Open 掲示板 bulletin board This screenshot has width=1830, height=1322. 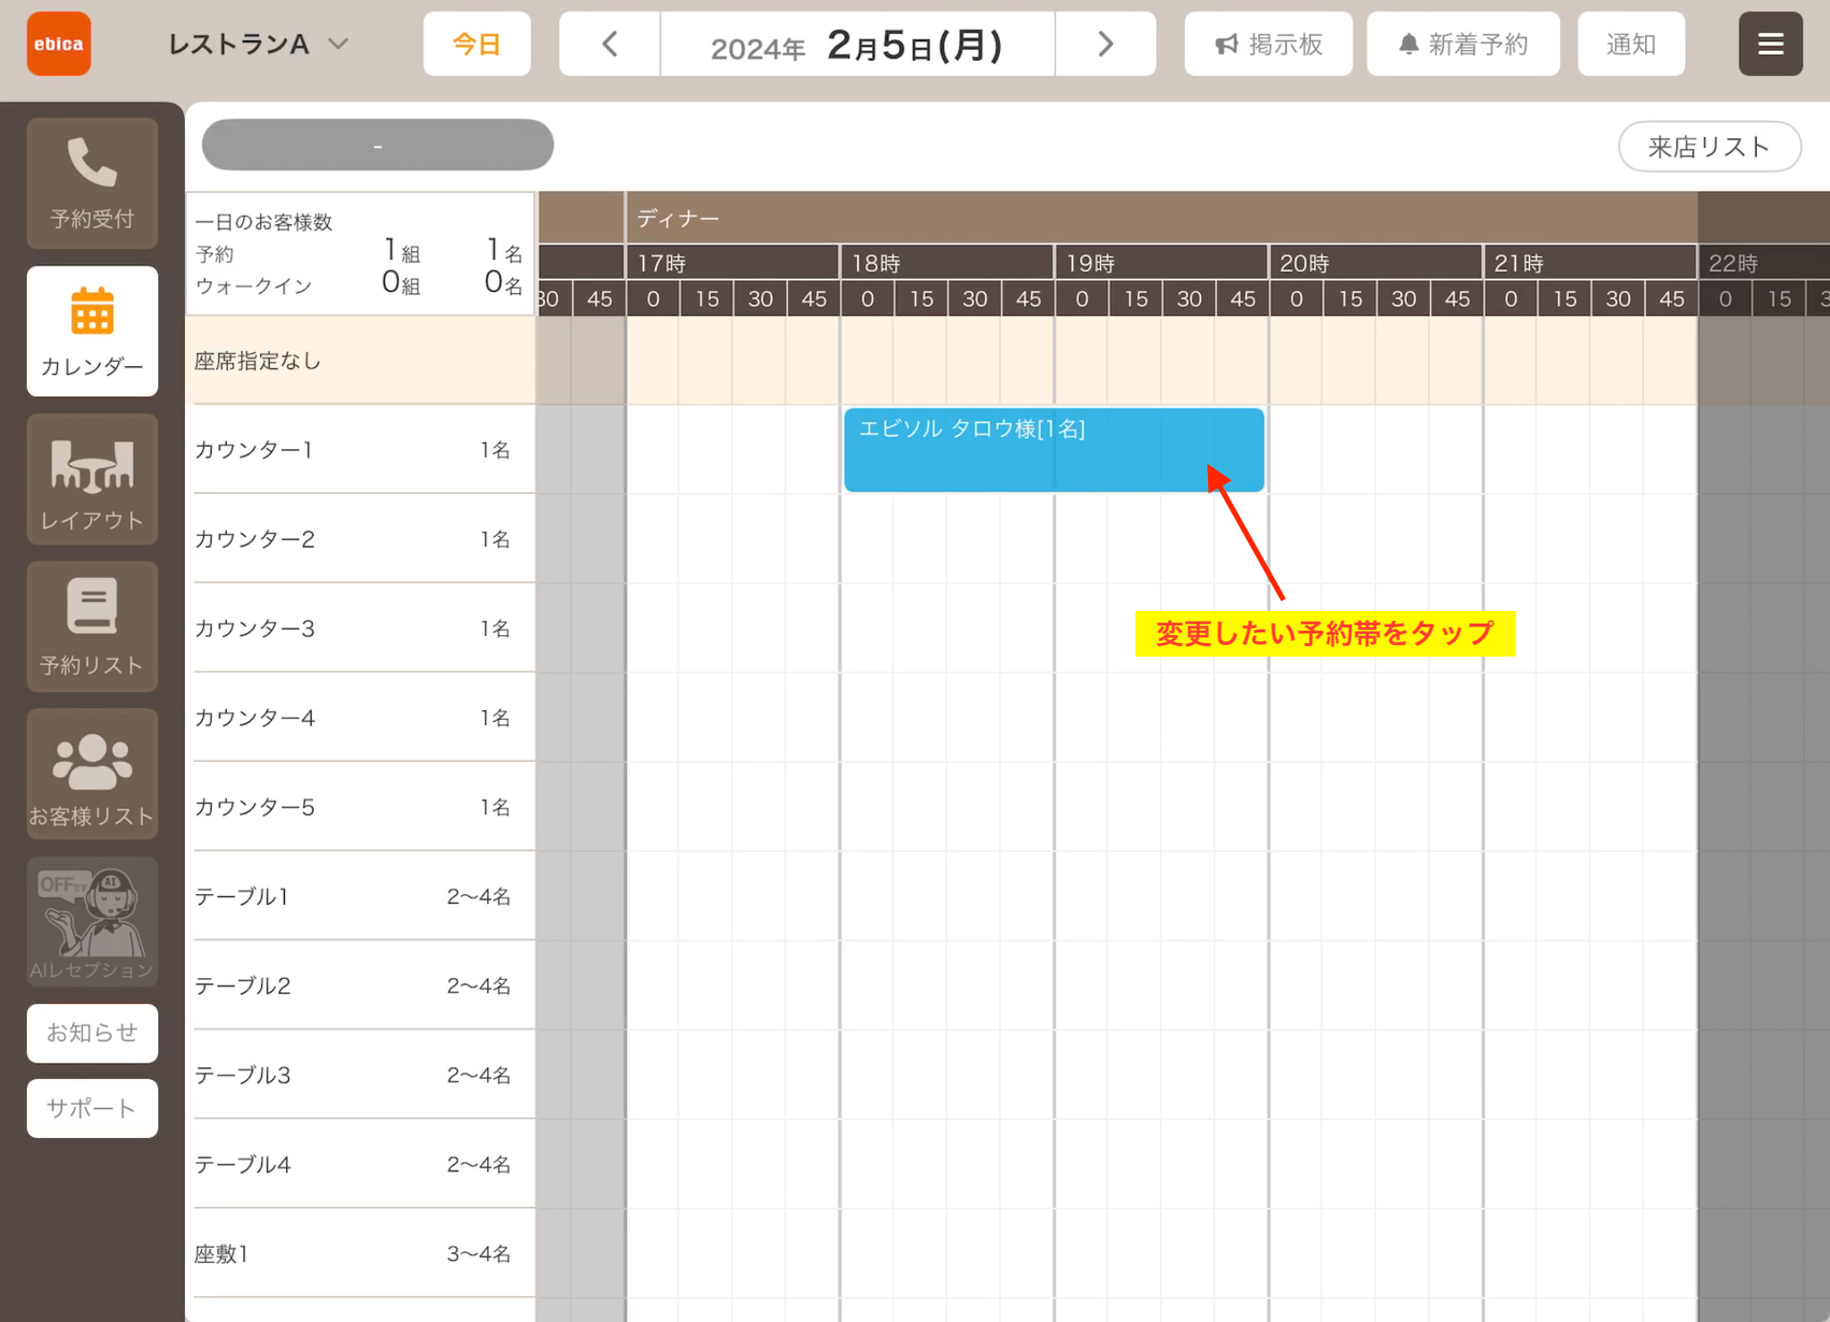(x=1268, y=44)
